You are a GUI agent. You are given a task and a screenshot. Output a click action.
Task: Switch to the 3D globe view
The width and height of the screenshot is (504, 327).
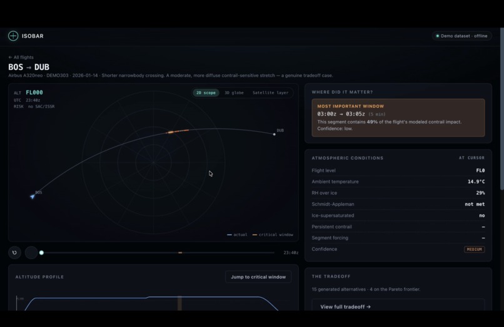234,93
